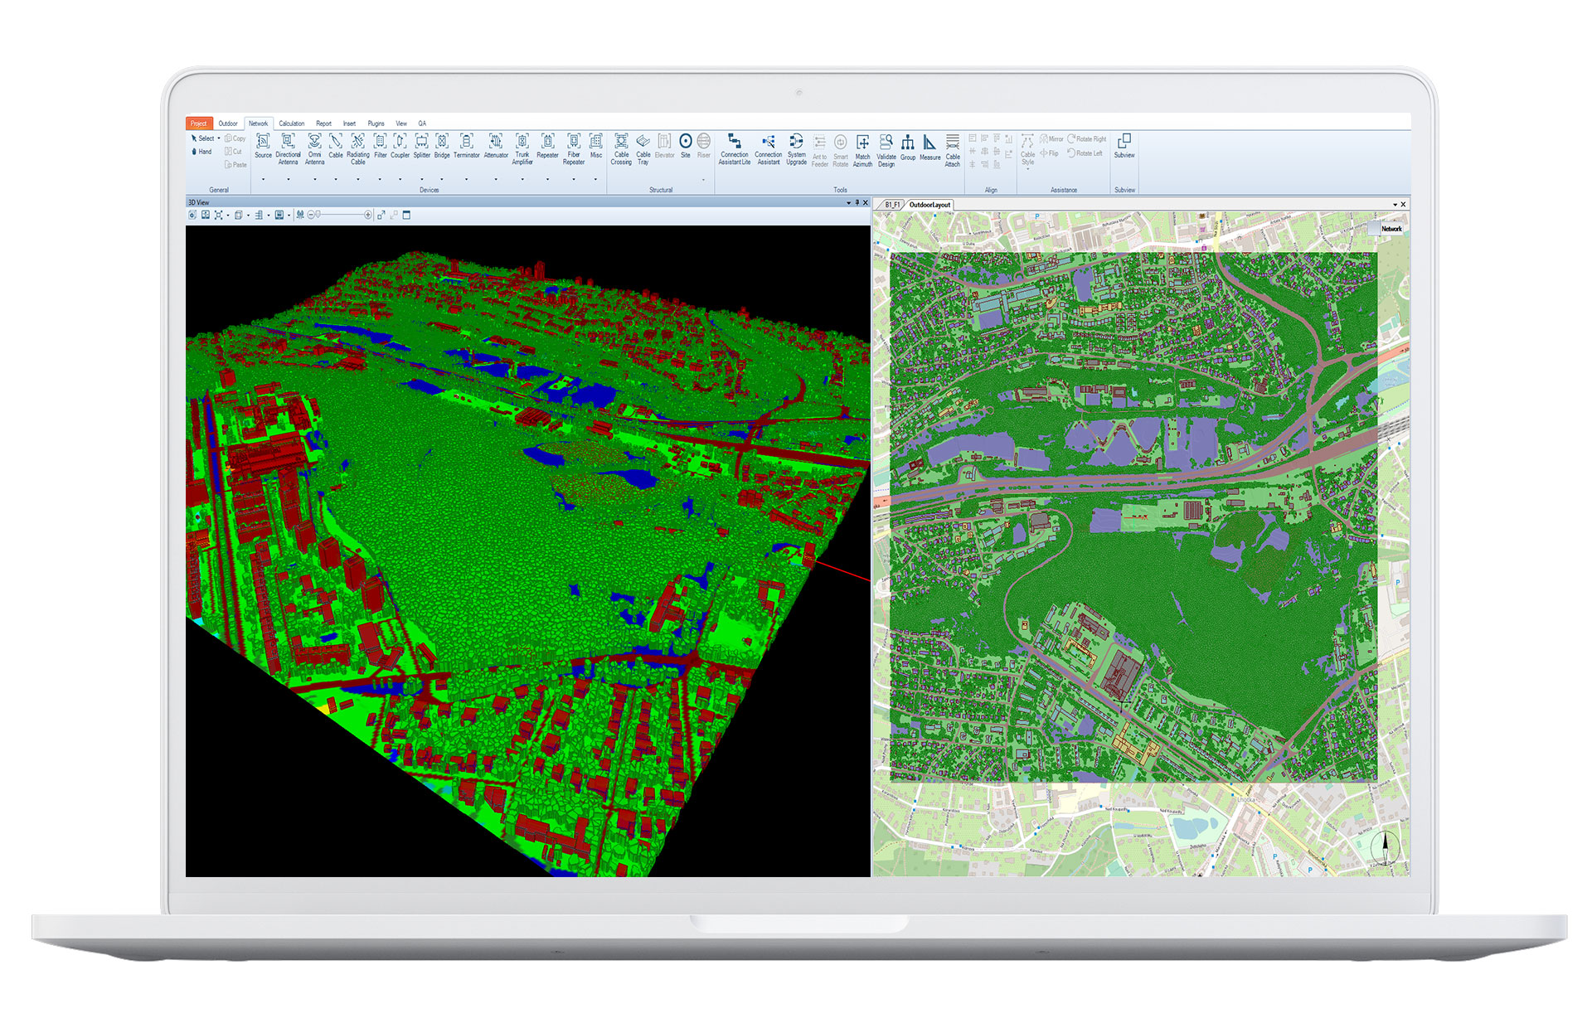Insert a Repeater device

[x=547, y=145]
